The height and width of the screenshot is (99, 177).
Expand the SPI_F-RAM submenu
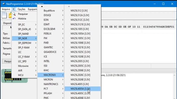(x=25, y=48)
